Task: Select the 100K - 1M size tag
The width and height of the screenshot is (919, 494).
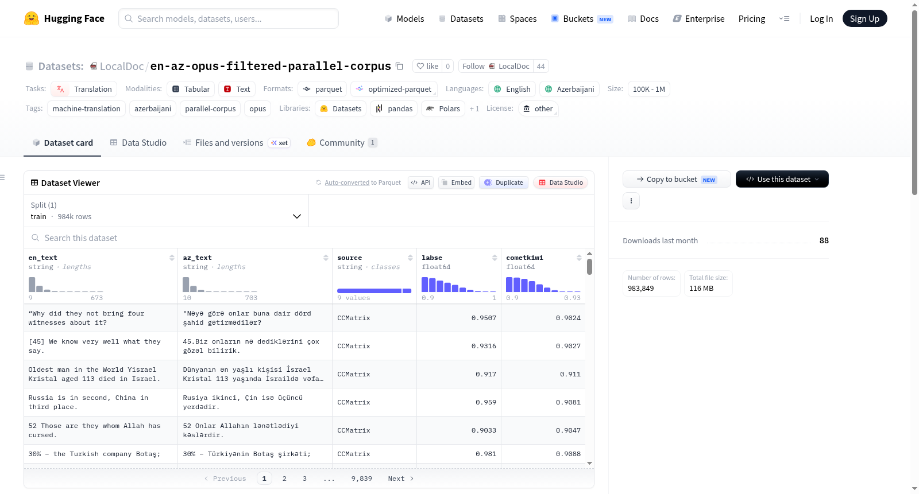Action: click(649, 89)
